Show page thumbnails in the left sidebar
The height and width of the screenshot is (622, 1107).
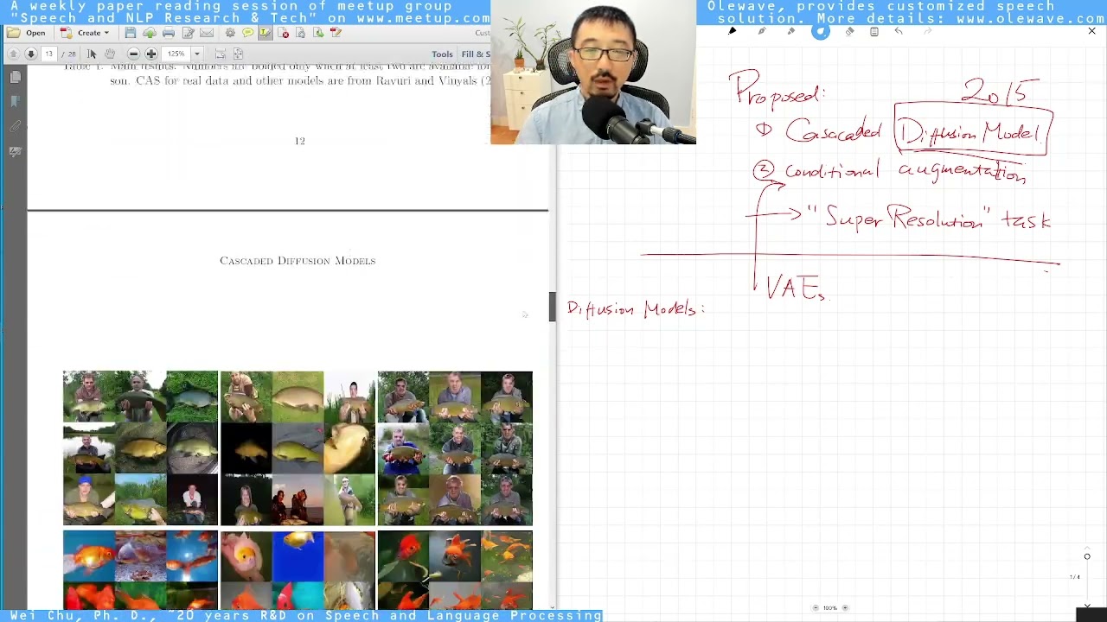15,78
